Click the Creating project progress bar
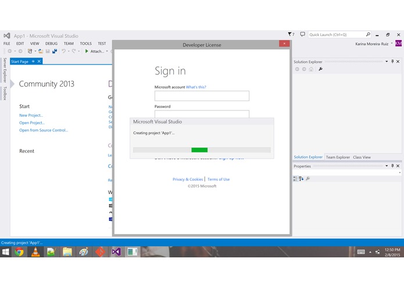The width and height of the screenshot is (404, 287). [202, 150]
